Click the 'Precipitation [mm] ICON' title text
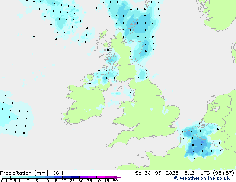This screenshot has height=182, width=236. pos(32,173)
